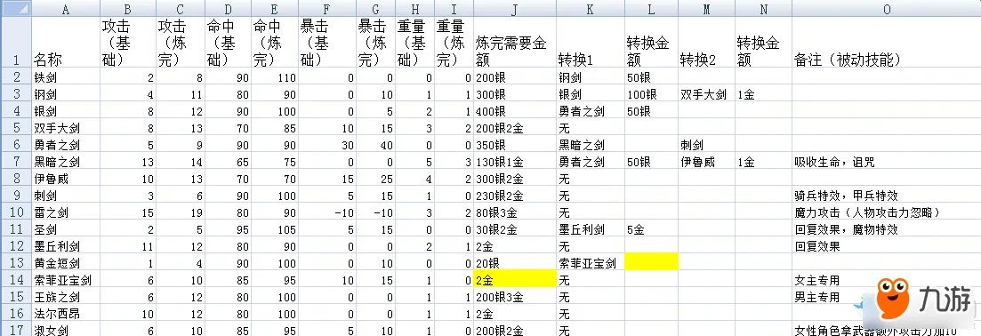981x336 pixels.
Task: Click 重量（炼完） header cell in column I
Action: pyautogui.click(x=454, y=42)
